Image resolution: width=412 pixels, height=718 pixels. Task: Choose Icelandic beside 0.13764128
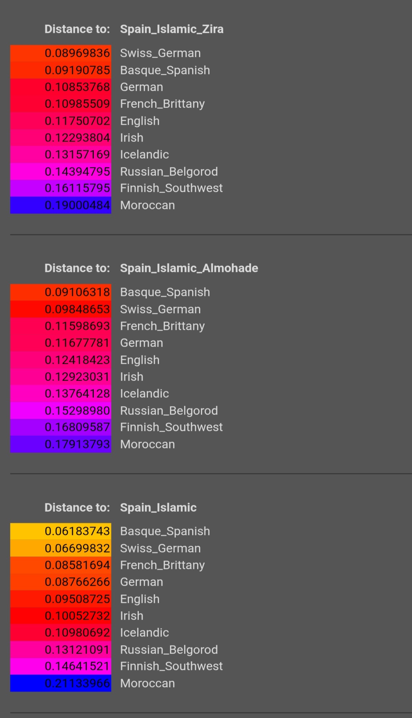click(x=144, y=394)
